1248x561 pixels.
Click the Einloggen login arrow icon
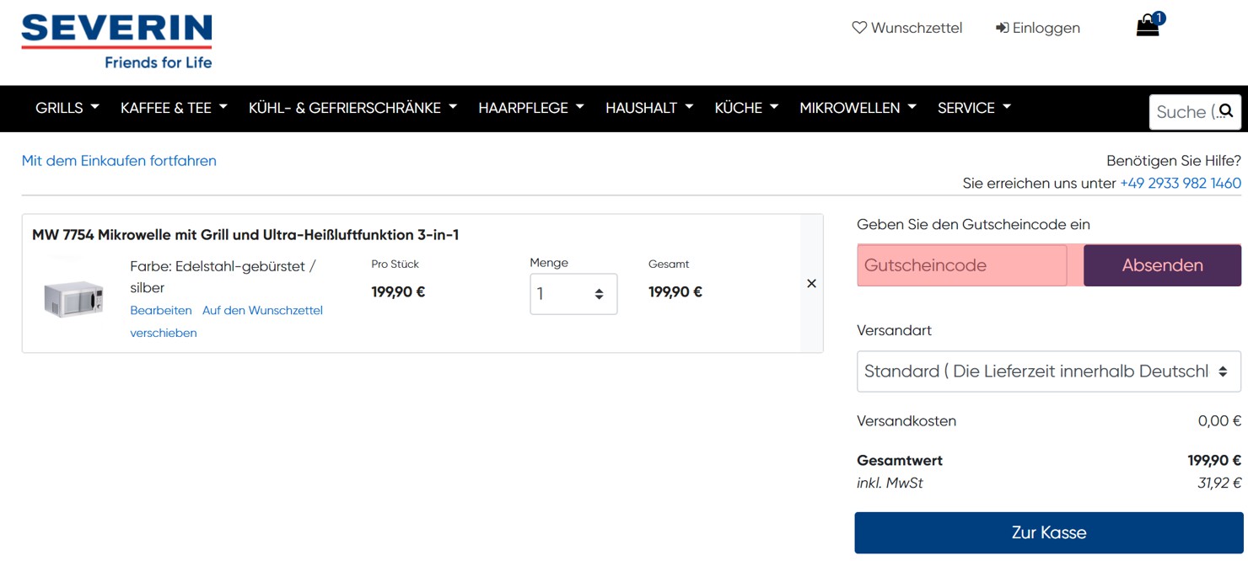pyautogui.click(x=1002, y=28)
